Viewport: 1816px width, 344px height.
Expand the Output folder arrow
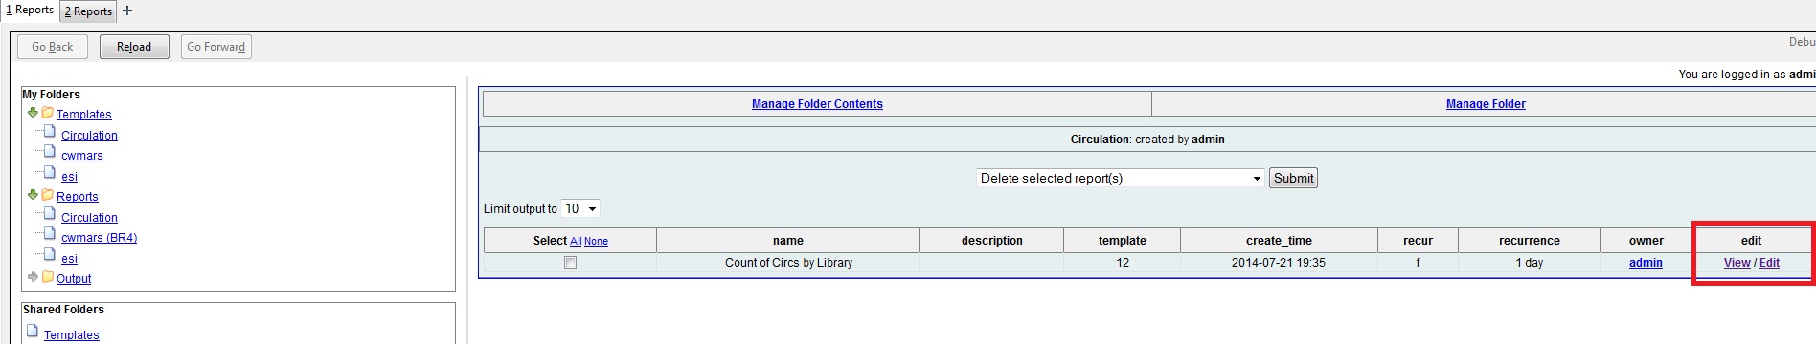coord(33,277)
